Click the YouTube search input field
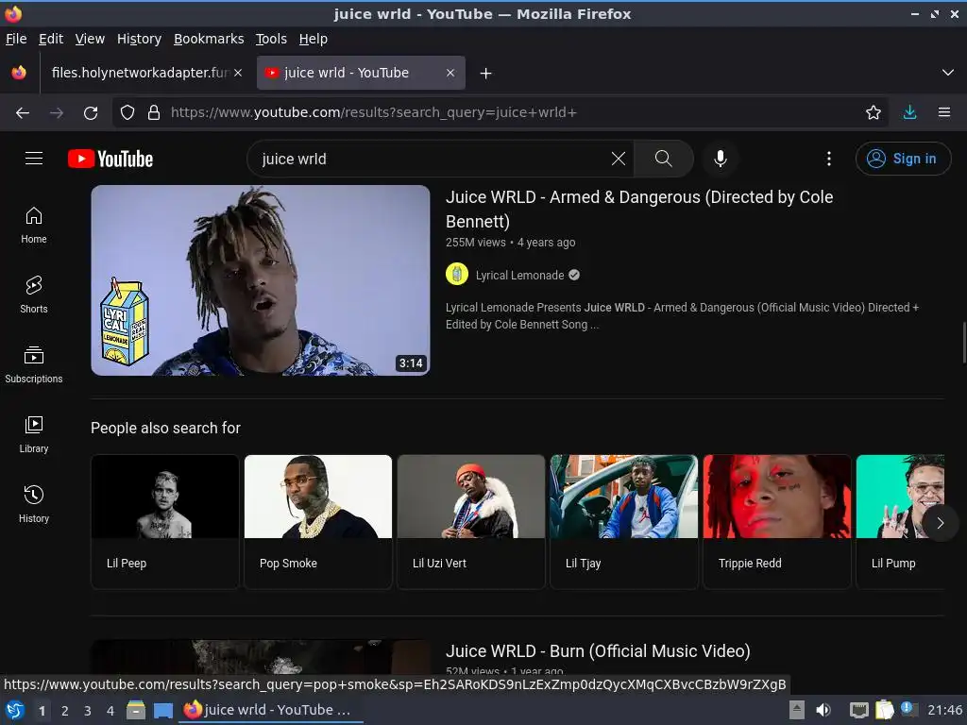Viewport: 967px width, 725px height. pos(432,159)
